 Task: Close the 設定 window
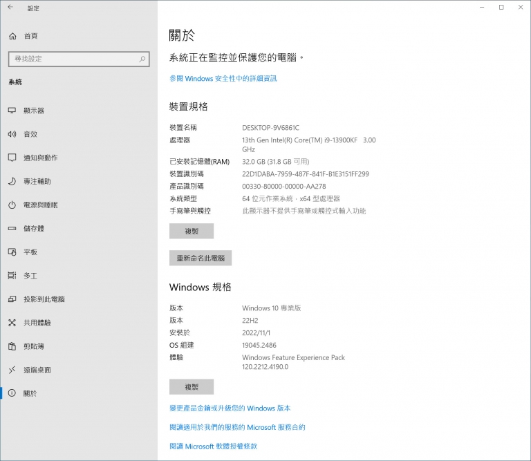[521, 7]
